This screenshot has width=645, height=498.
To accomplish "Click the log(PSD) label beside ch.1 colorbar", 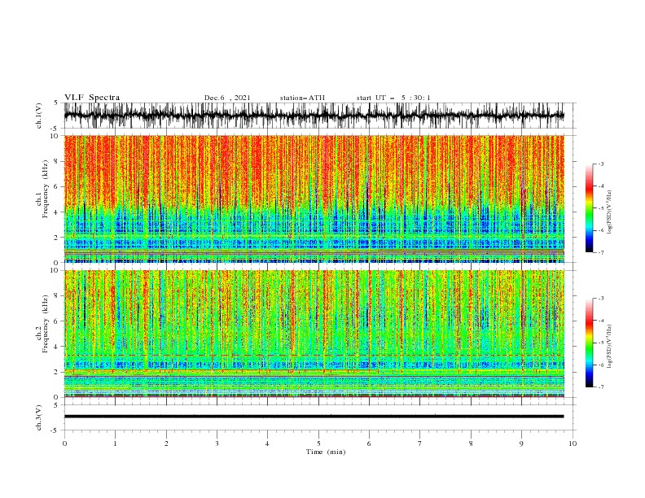I will 609,212.
